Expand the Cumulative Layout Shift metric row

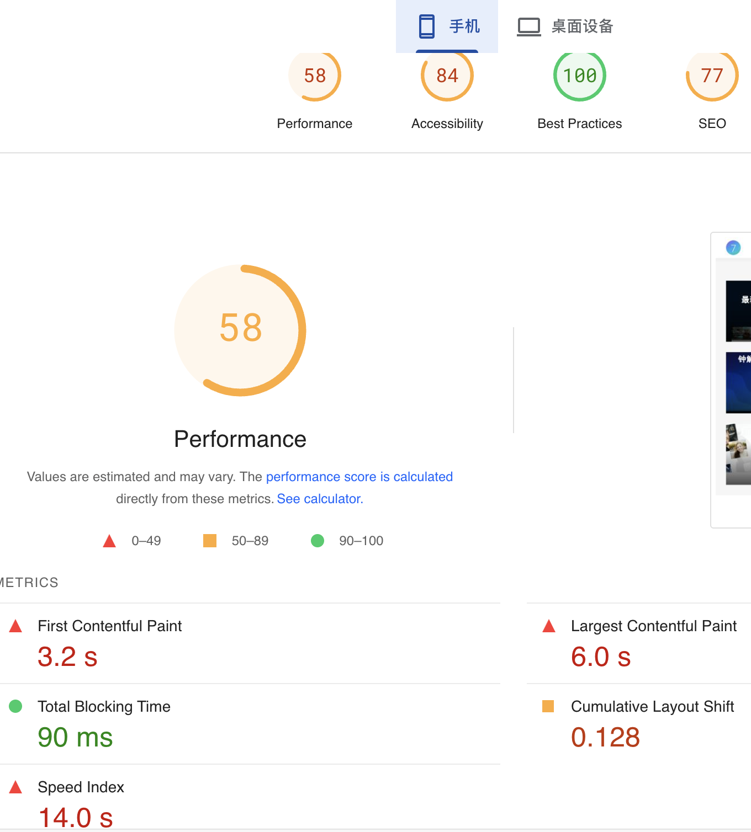[x=652, y=707]
